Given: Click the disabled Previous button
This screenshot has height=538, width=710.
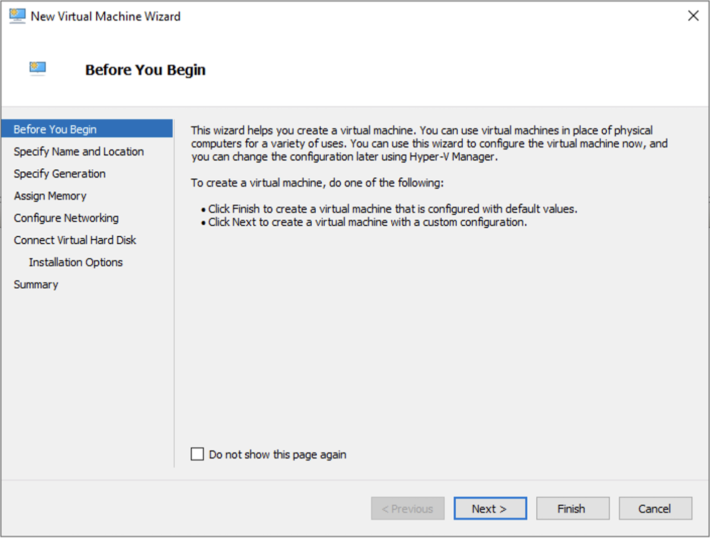Looking at the screenshot, I should (407, 508).
